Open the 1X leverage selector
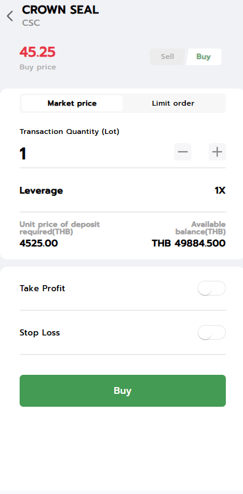 point(220,190)
